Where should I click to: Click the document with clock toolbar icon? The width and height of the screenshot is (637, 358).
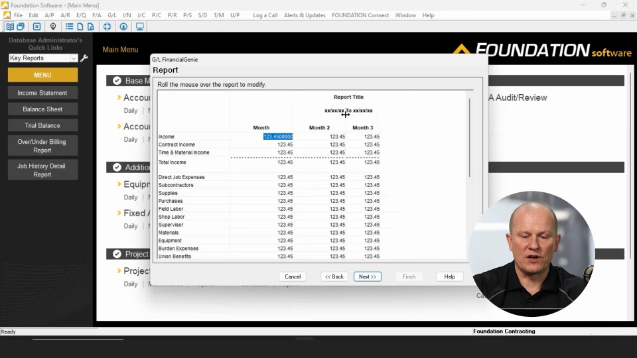[x=91, y=27]
